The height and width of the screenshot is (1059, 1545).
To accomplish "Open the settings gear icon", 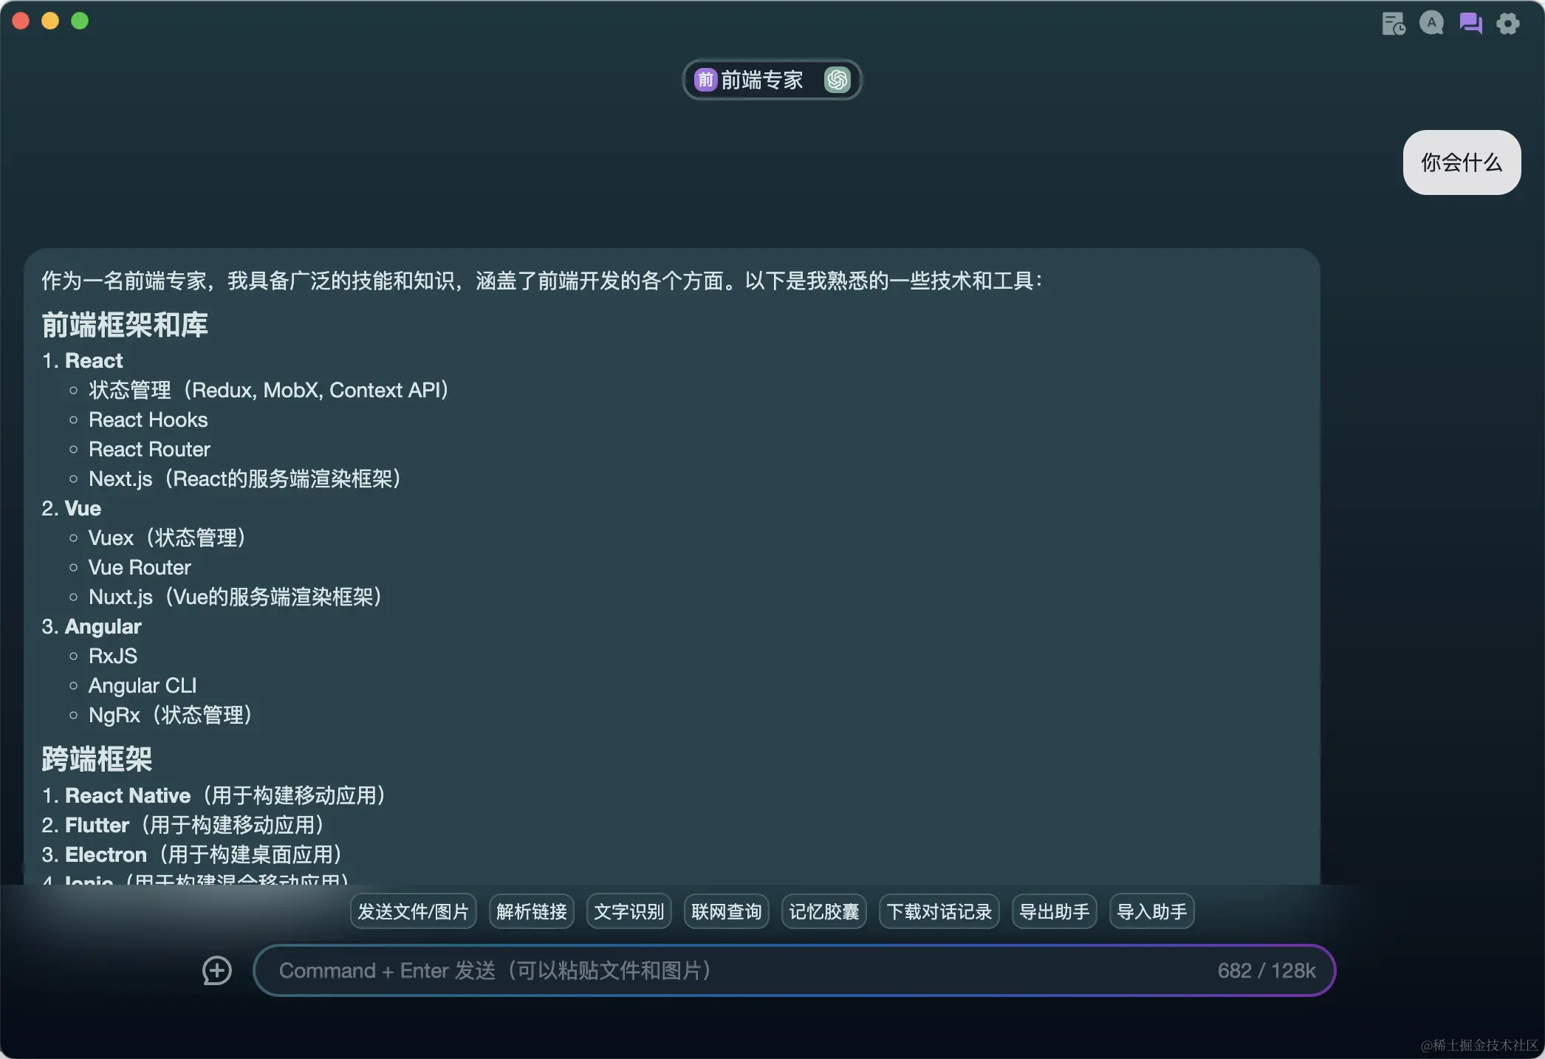I will pyautogui.click(x=1507, y=24).
